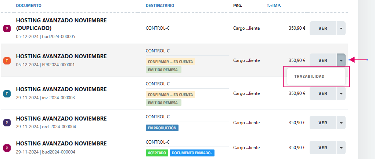
Task: Sort by the DOCUMENTO column header
Action: 29,5
